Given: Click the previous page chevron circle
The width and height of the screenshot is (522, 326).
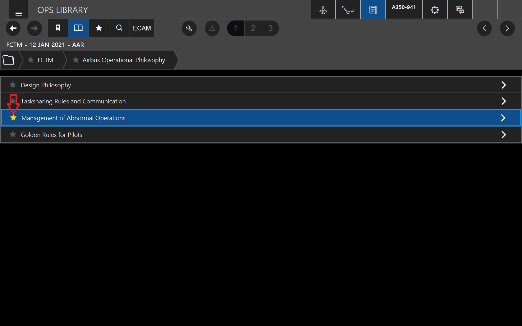Looking at the screenshot, I should (x=484, y=28).
